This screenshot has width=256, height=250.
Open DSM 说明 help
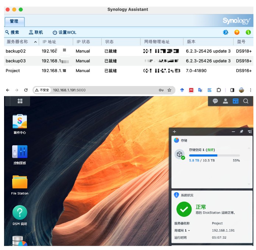coord(20,215)
